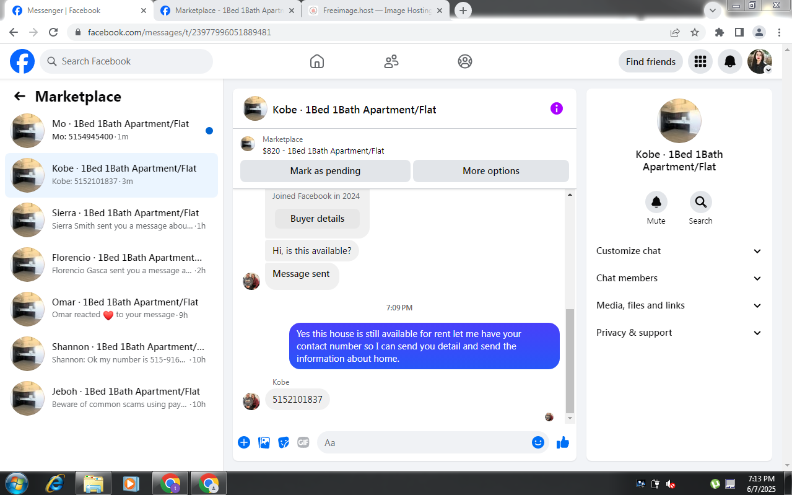Go back using the Marketplace arrow

click(x=20, y=96)
